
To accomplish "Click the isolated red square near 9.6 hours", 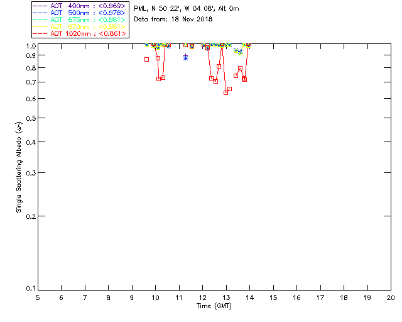I will pos(146,59).
